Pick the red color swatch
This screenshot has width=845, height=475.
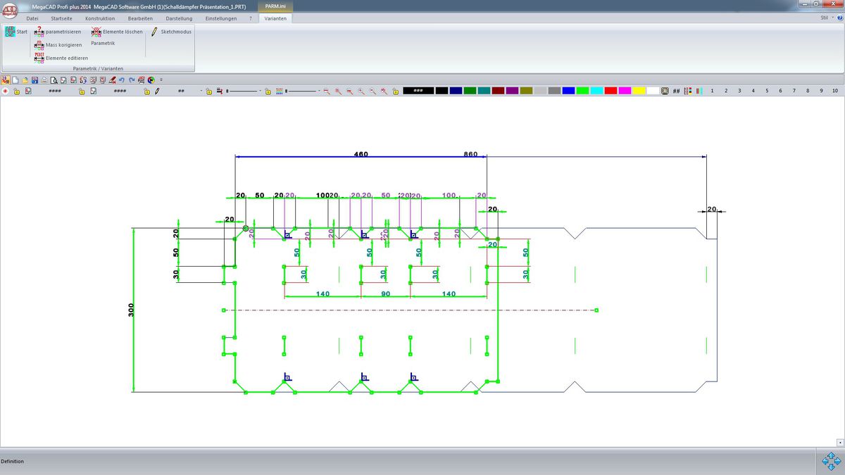coord(611,91)
